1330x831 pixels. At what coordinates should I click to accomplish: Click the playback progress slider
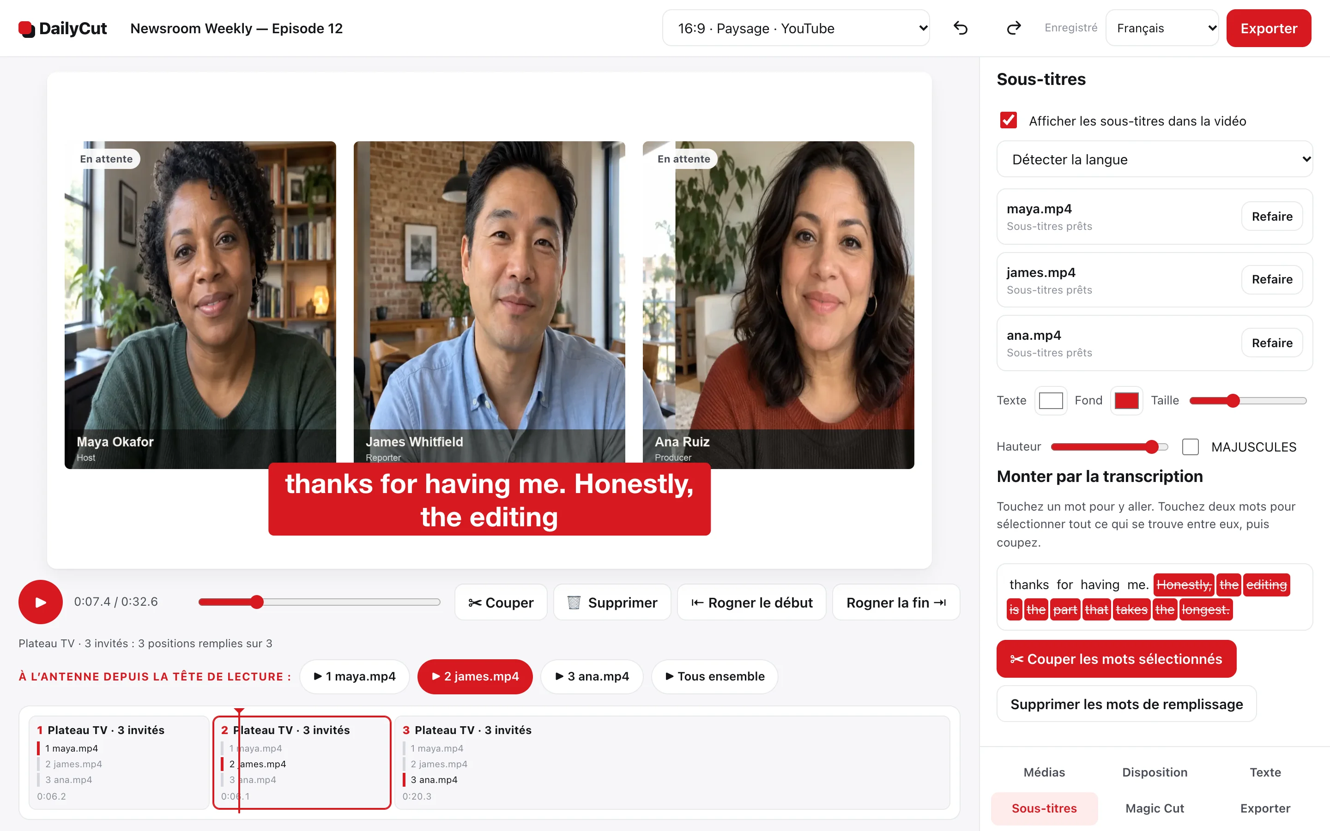pos(319,602)
